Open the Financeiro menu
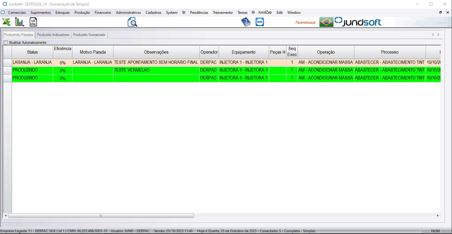This screenshot has width=452, height=234. point(103,13)
